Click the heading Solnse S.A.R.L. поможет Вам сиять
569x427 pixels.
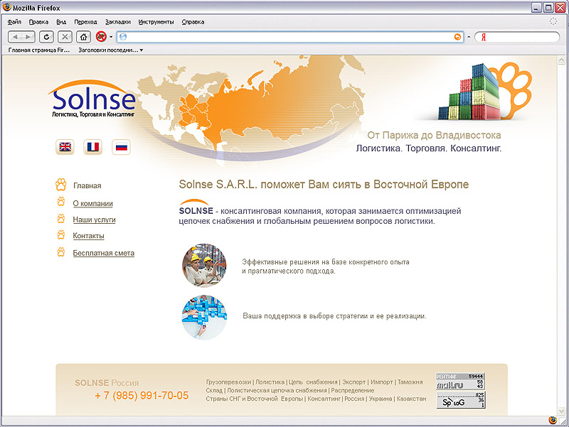(x=324, y=185)
